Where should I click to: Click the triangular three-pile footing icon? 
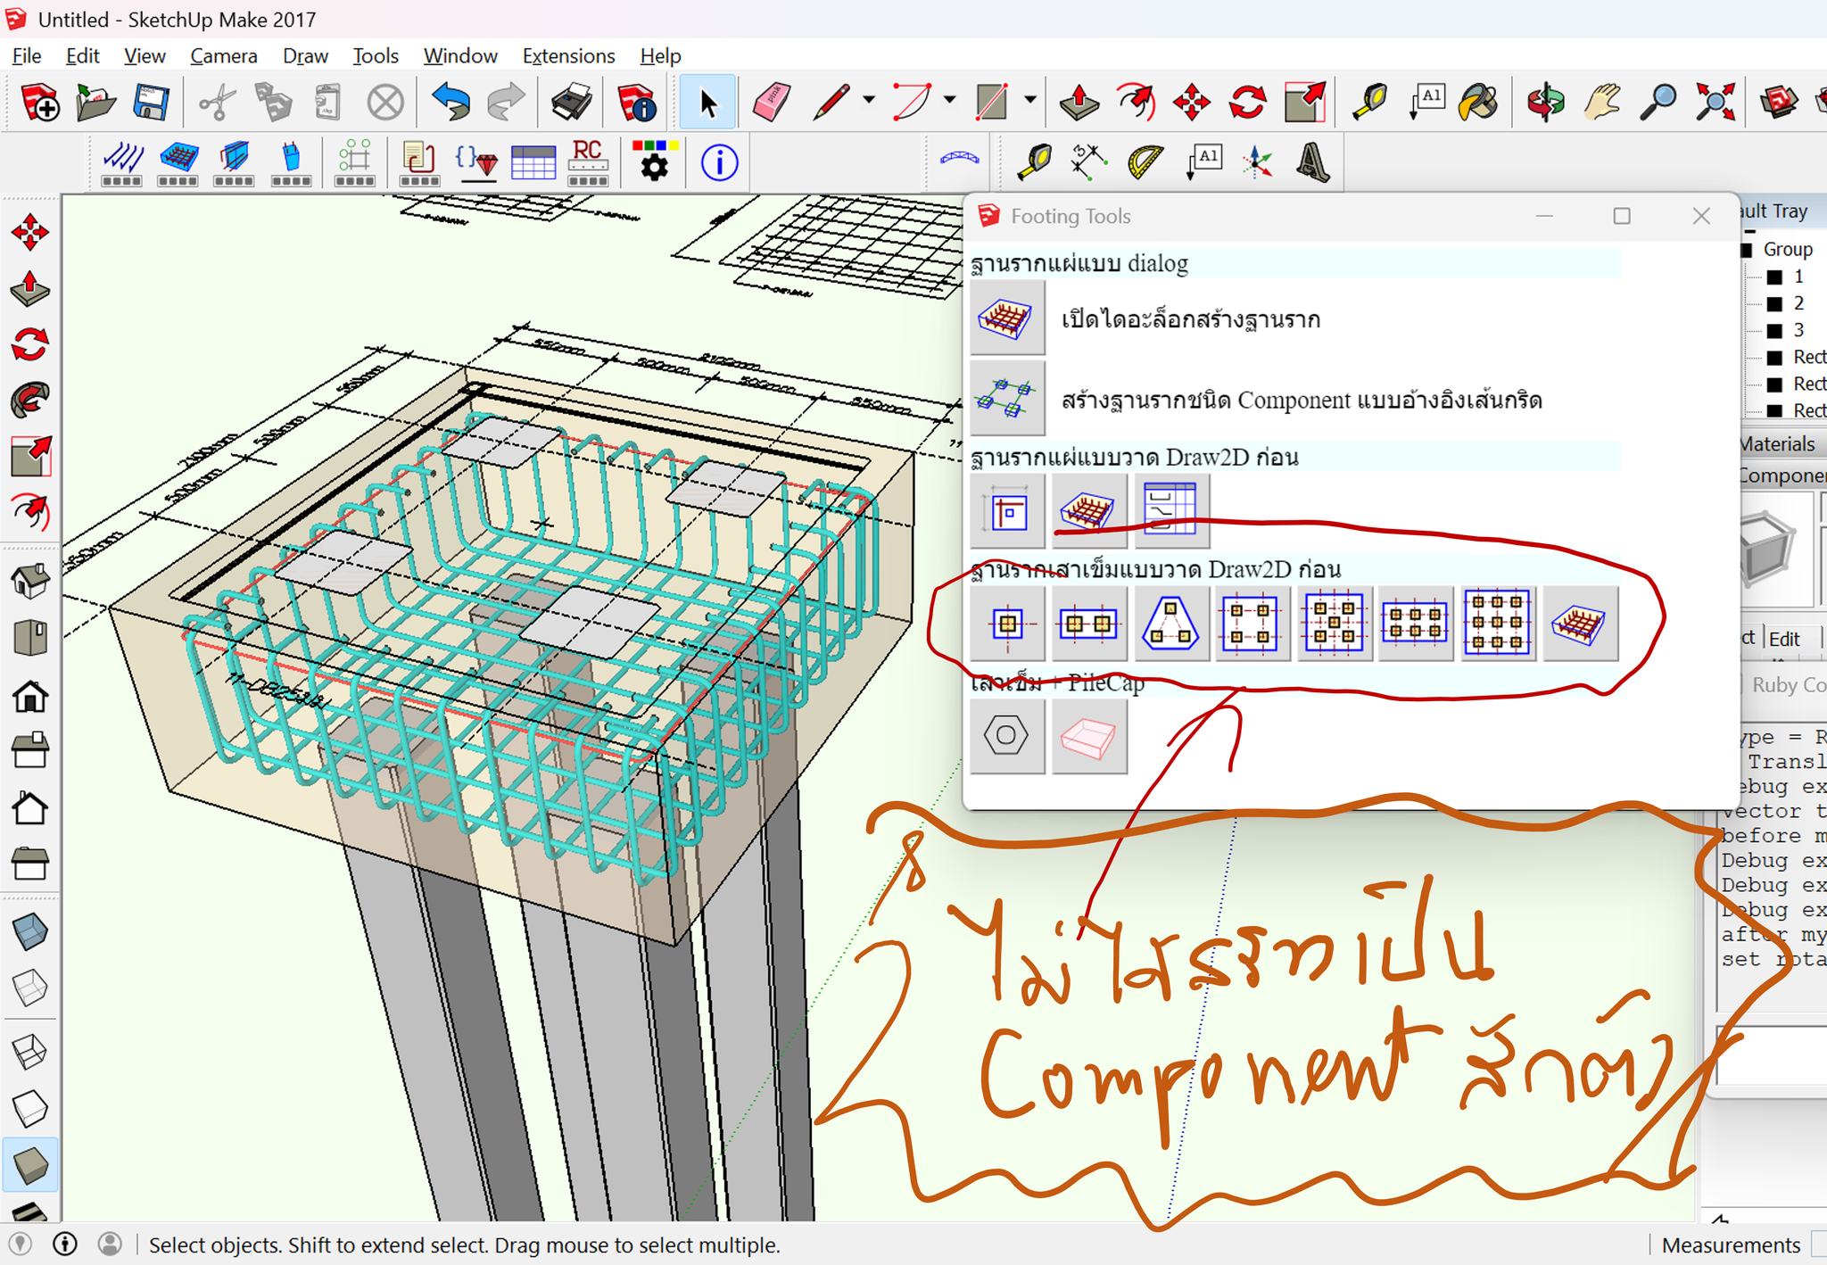[x=1171, y=624]
